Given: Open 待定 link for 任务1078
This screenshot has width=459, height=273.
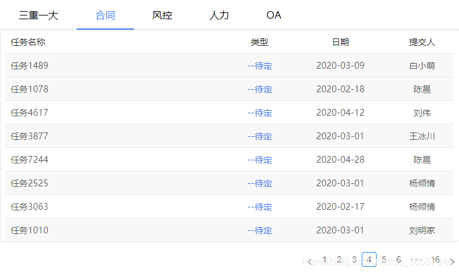Looking at the screenshot, I should pos(260,89).
